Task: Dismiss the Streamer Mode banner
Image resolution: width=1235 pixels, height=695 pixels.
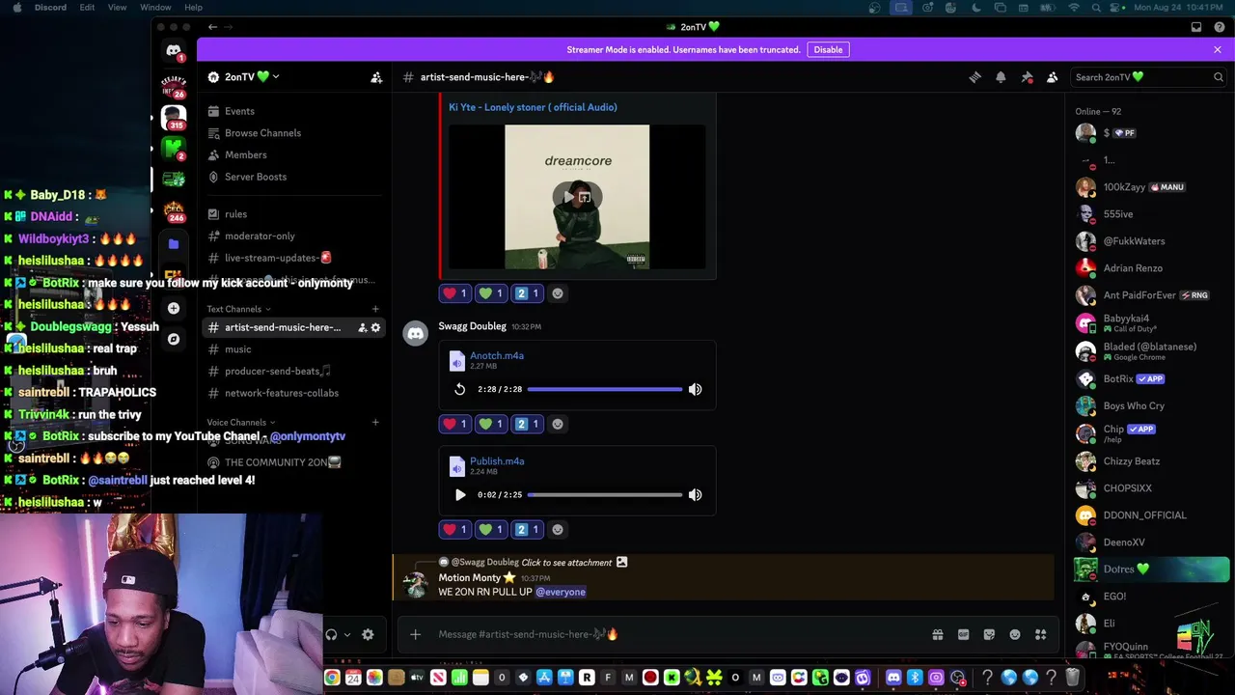Action: [1218, 49]
